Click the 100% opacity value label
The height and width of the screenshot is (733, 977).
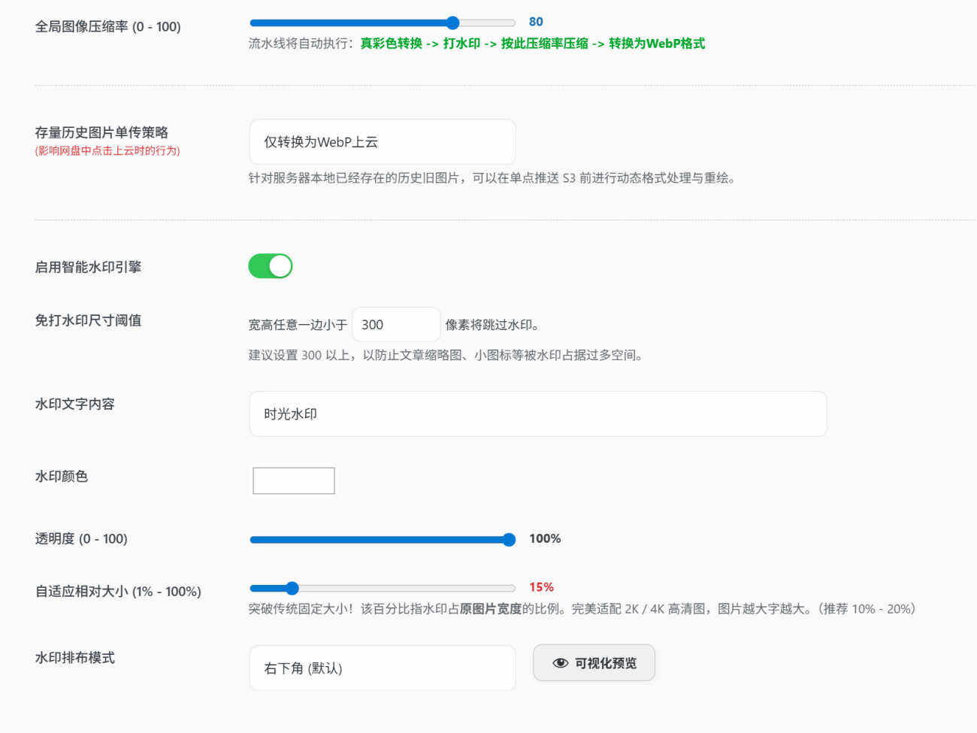[545, 538]
